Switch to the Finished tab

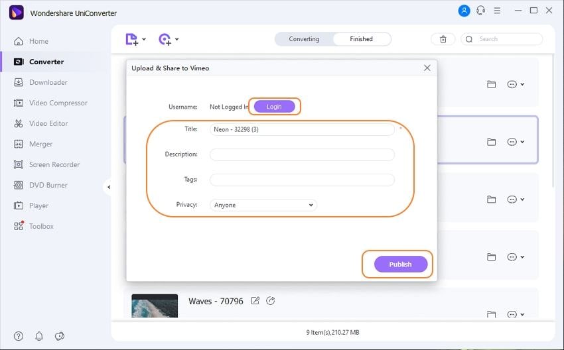pyautogui.click(x=361, y=39)
